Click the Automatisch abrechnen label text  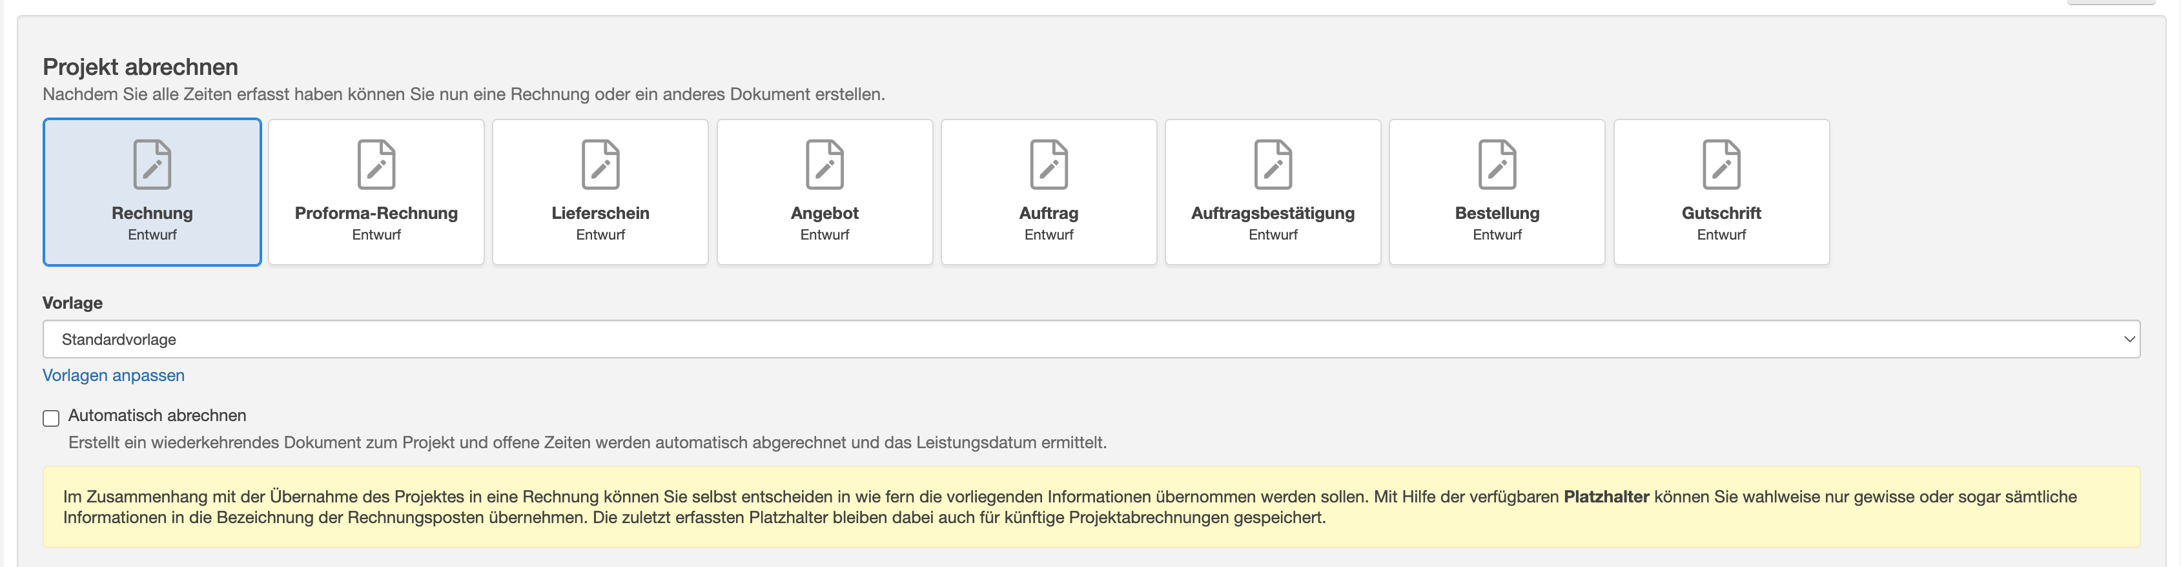(158, 415)
